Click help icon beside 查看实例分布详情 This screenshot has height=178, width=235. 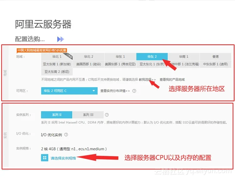point(134,91)
